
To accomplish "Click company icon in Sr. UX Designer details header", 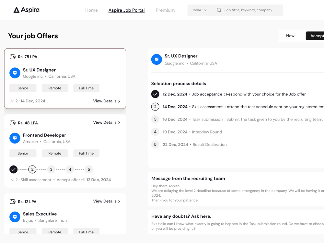I will [156, 60].
